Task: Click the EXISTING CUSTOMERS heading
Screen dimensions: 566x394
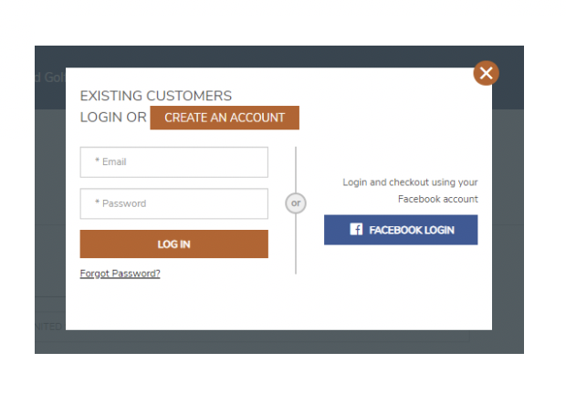Action: [x=156, y=96]
